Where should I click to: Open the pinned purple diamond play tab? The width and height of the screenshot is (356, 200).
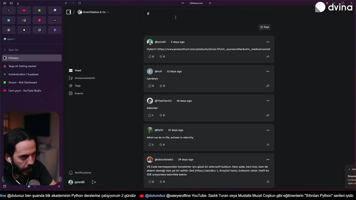click(x=55, y=30)
